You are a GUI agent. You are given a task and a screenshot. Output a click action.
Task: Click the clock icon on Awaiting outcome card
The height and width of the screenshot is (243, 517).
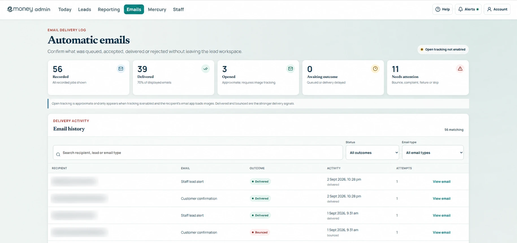pyautogui.click(x=375, y=69)
